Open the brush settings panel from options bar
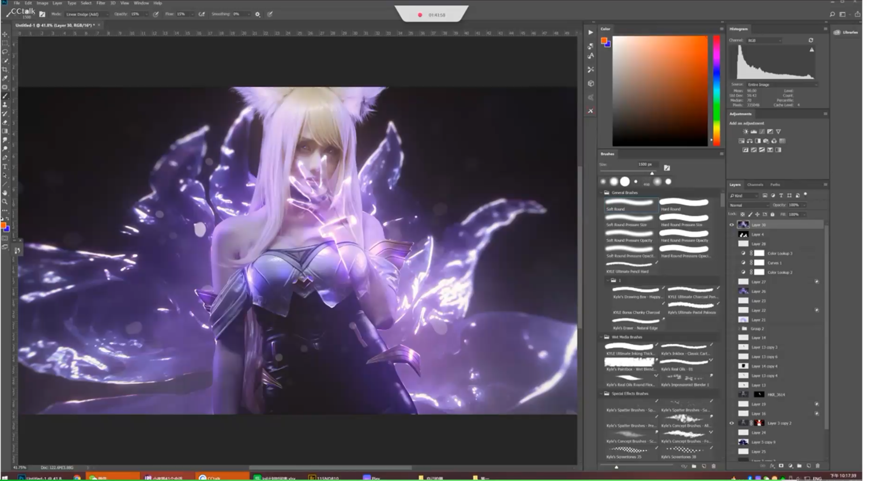This screenshot has width=869, height=481. tap(42, 14)
